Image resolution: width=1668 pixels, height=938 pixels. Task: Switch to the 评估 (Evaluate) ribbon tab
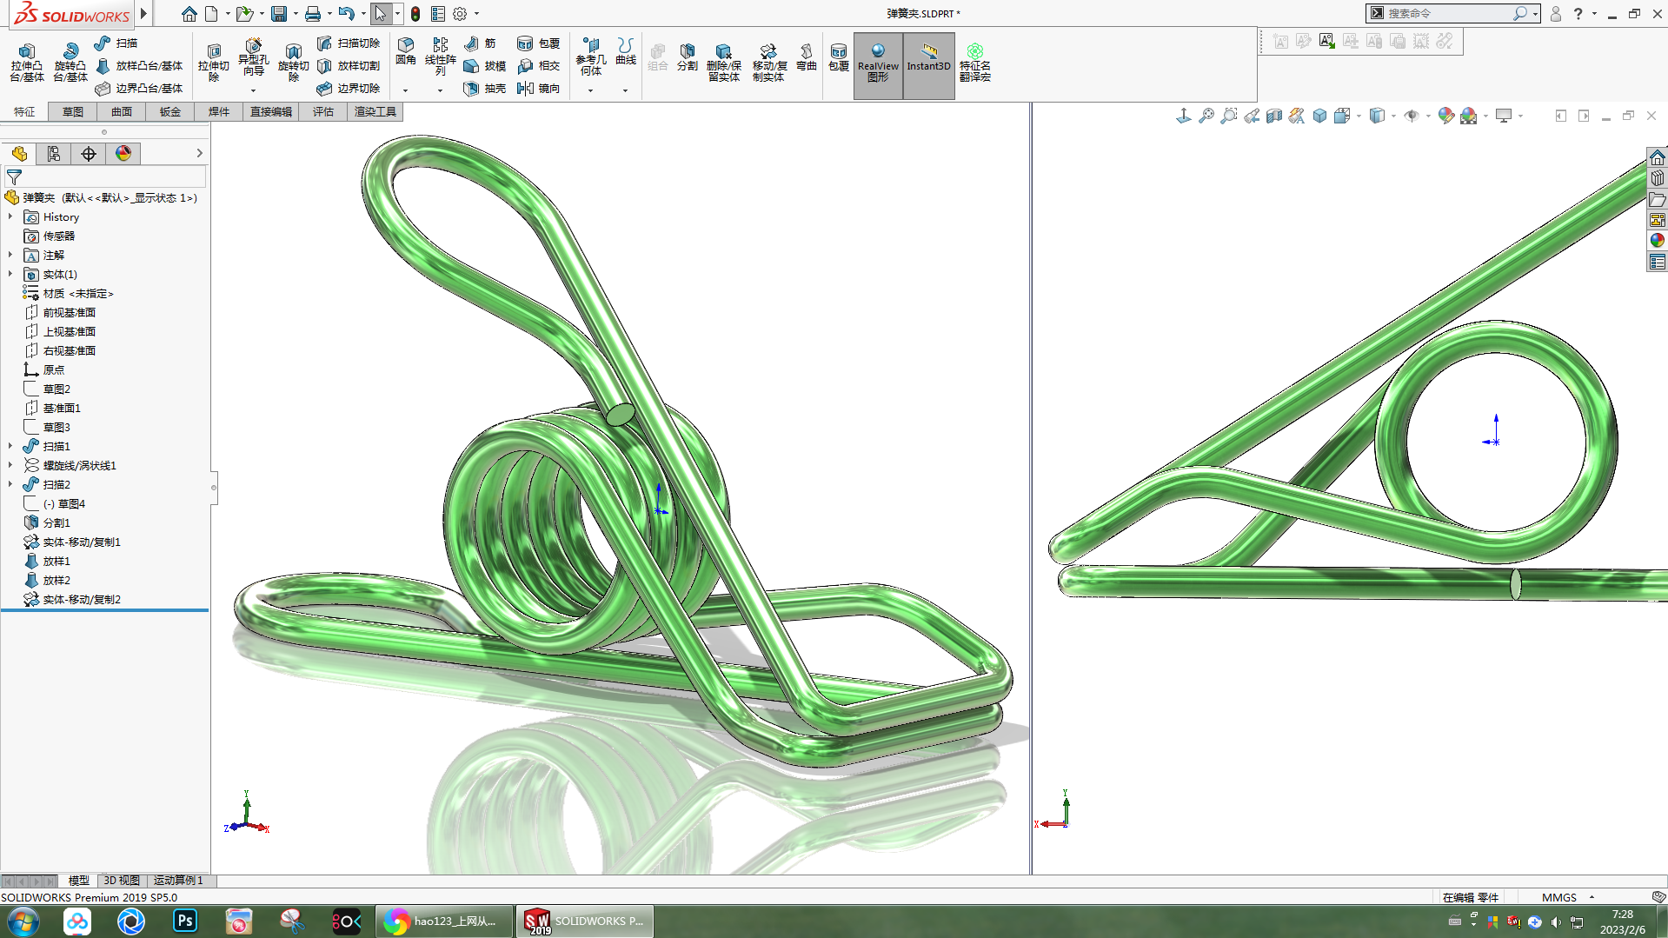(x=323, y=111)
